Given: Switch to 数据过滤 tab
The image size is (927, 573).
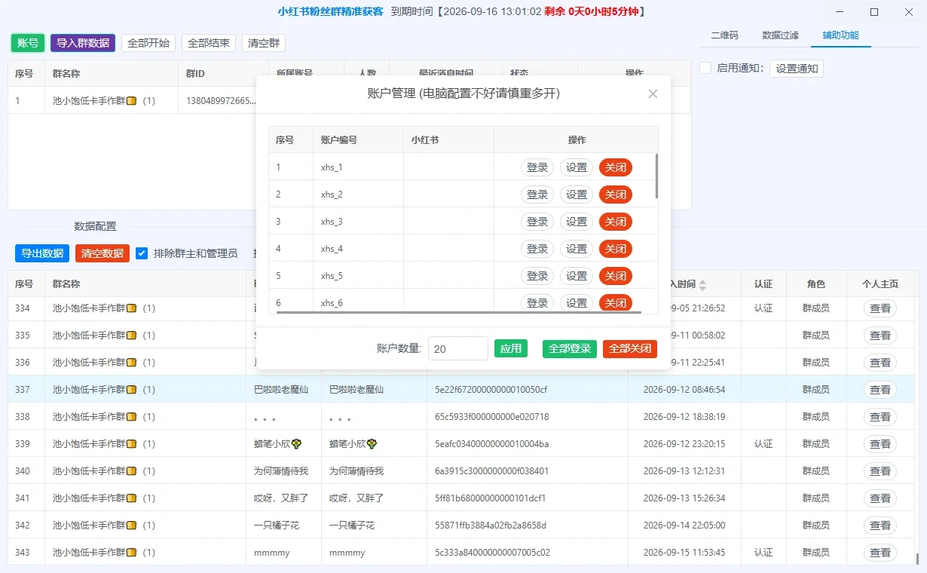Looking at the screenshot, I should 780,35.
